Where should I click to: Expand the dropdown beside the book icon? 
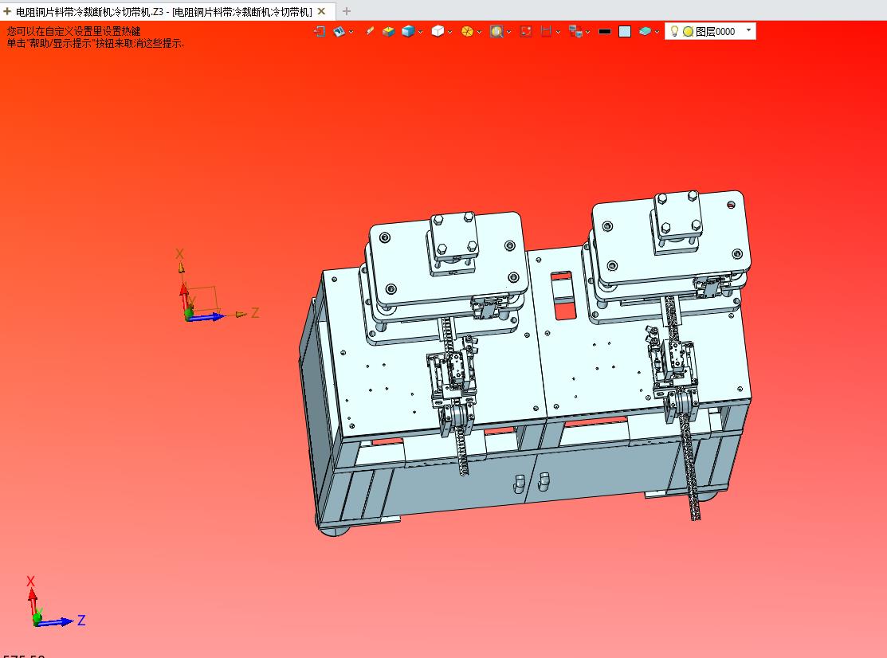tap(351, 32)
